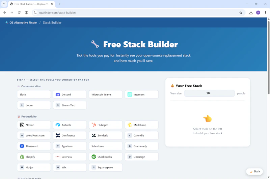View site information icon in address bar
This screenshot has height=179, width=270.
tap(35, 13)
